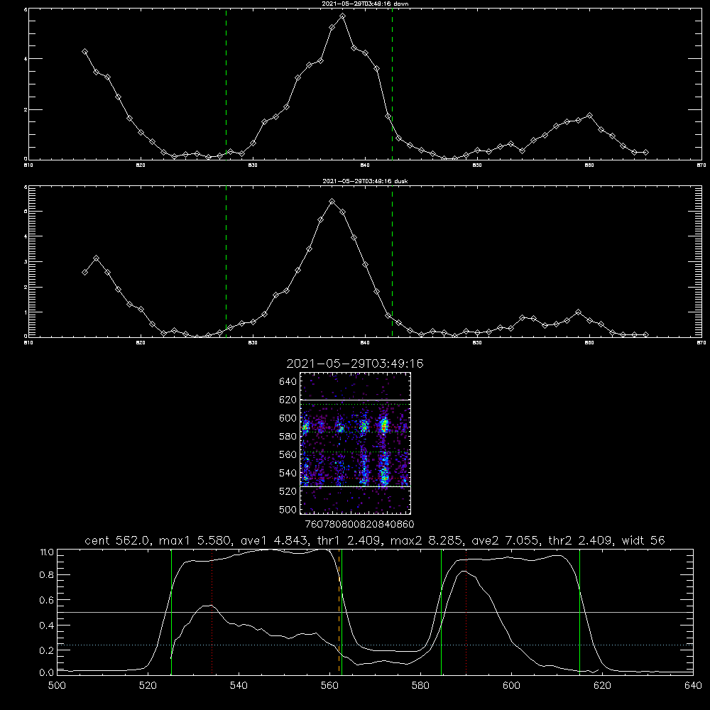Click the left red dotted vertical line near 534
The height and width of the screenshot is (710, 710).
coord(212,612)
